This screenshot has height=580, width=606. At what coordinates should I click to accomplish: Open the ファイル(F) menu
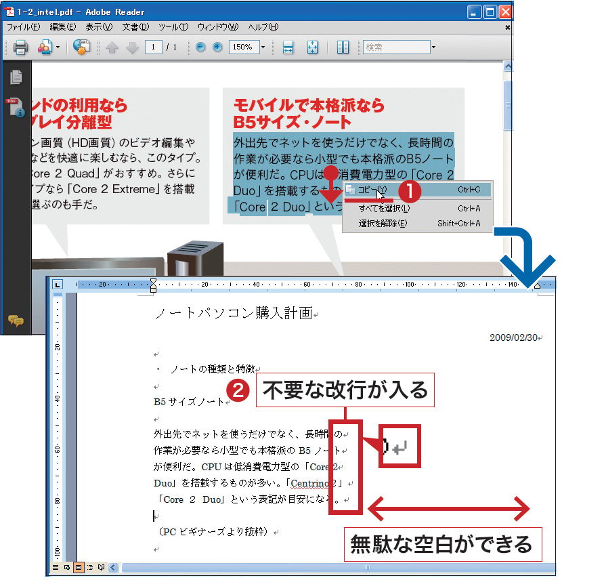(x=24, y=27)
